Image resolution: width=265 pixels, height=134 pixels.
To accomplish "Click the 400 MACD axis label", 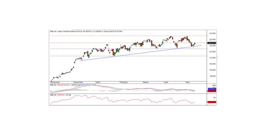I will [214, 86].
